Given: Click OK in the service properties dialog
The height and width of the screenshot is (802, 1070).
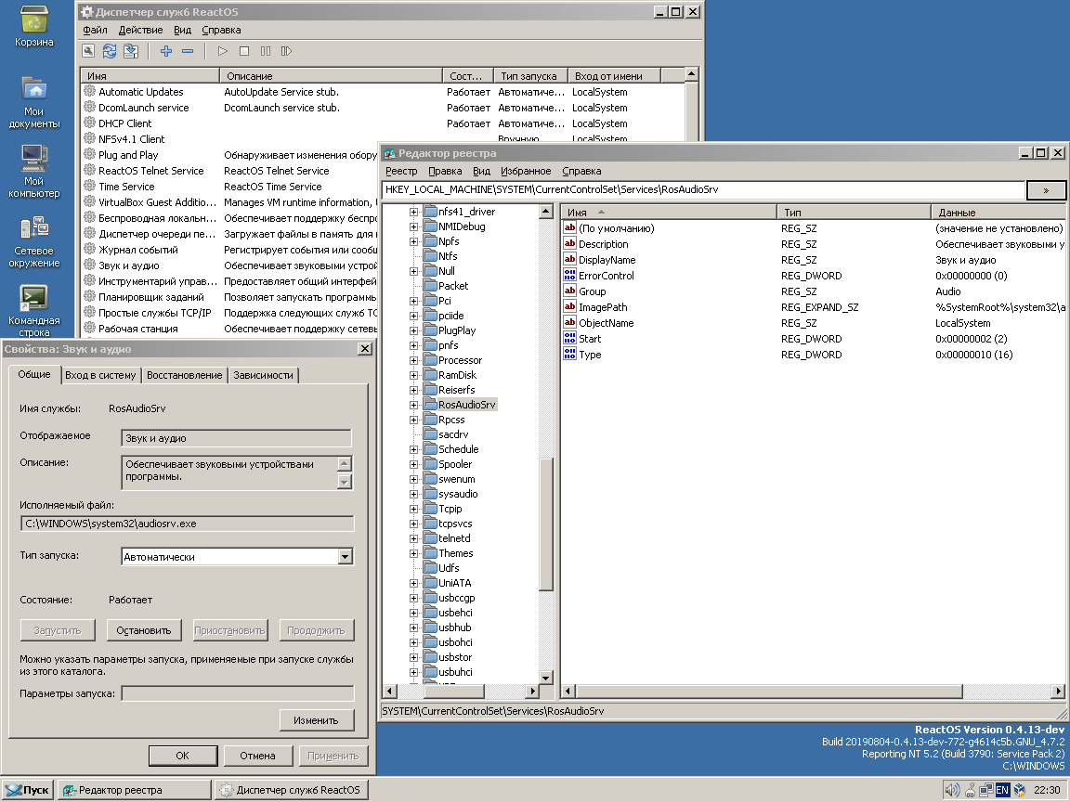Looking at the screenshot, I should point(183,756).
